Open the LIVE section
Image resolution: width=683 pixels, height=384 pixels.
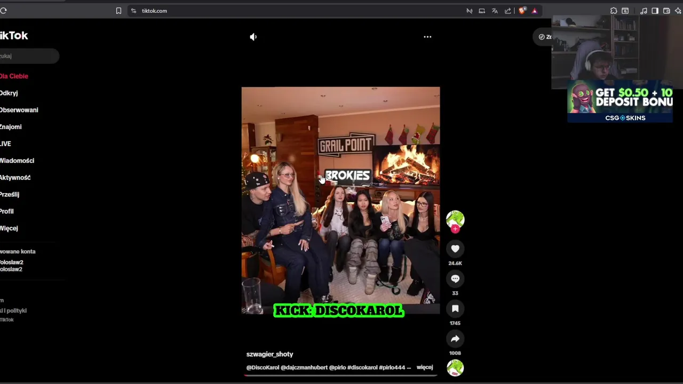point(5,144)
